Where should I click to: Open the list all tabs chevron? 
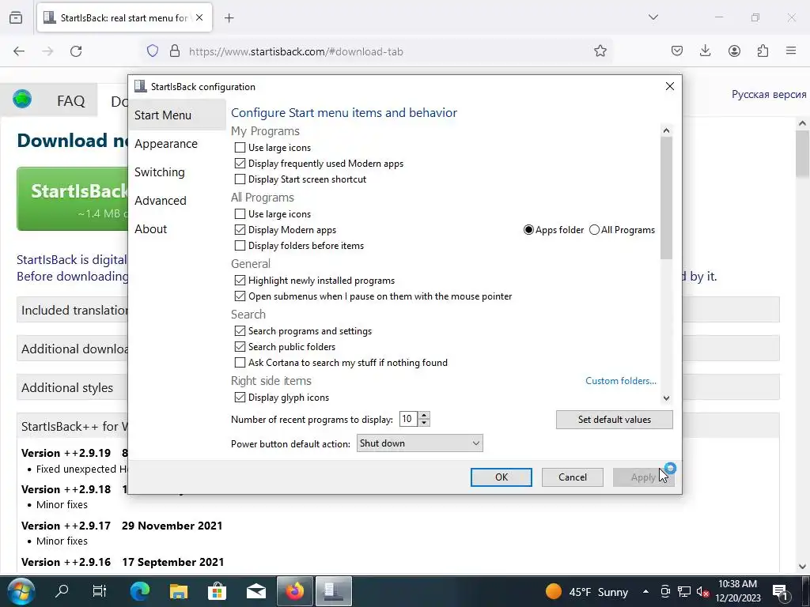(653, 17)
